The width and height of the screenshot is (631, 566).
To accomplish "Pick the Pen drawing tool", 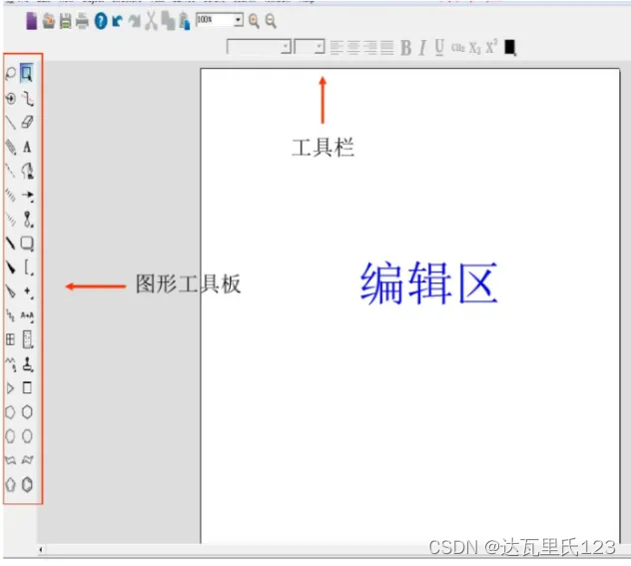I will (27, 171).
